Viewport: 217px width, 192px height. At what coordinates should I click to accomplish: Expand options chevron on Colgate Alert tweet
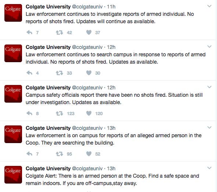209,168
